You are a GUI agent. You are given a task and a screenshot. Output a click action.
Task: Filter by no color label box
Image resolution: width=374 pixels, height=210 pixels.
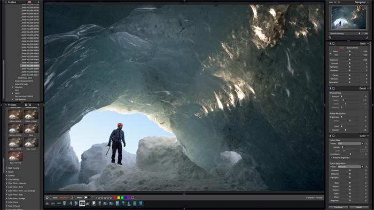point(133,198)
